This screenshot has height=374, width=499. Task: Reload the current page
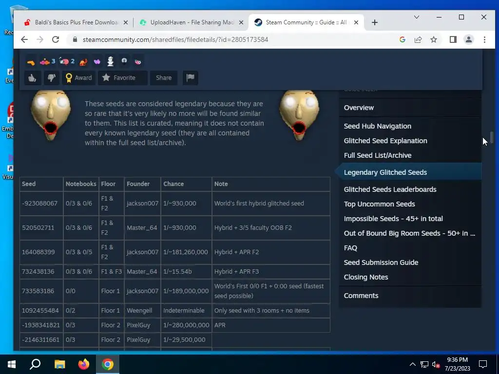tap(56, 39)
